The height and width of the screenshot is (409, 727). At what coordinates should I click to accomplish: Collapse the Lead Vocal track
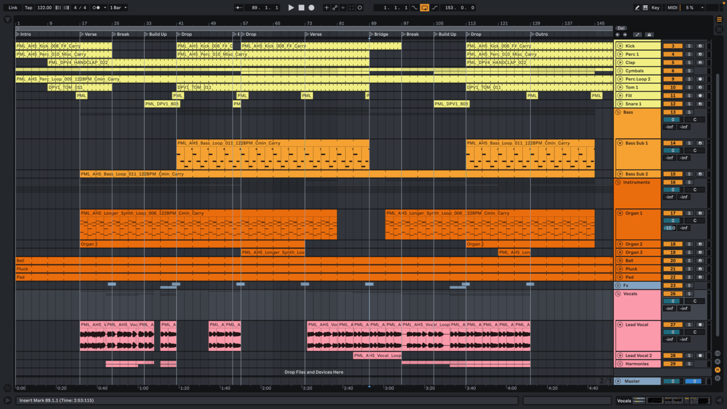tap(620, 325)
